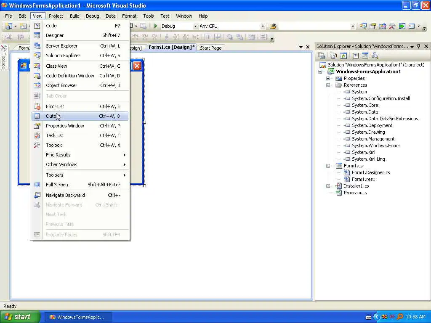Collapse the WindowsFormsApplication1 project node
This screenshot has height=323, width=431.
tap(320, 71)
